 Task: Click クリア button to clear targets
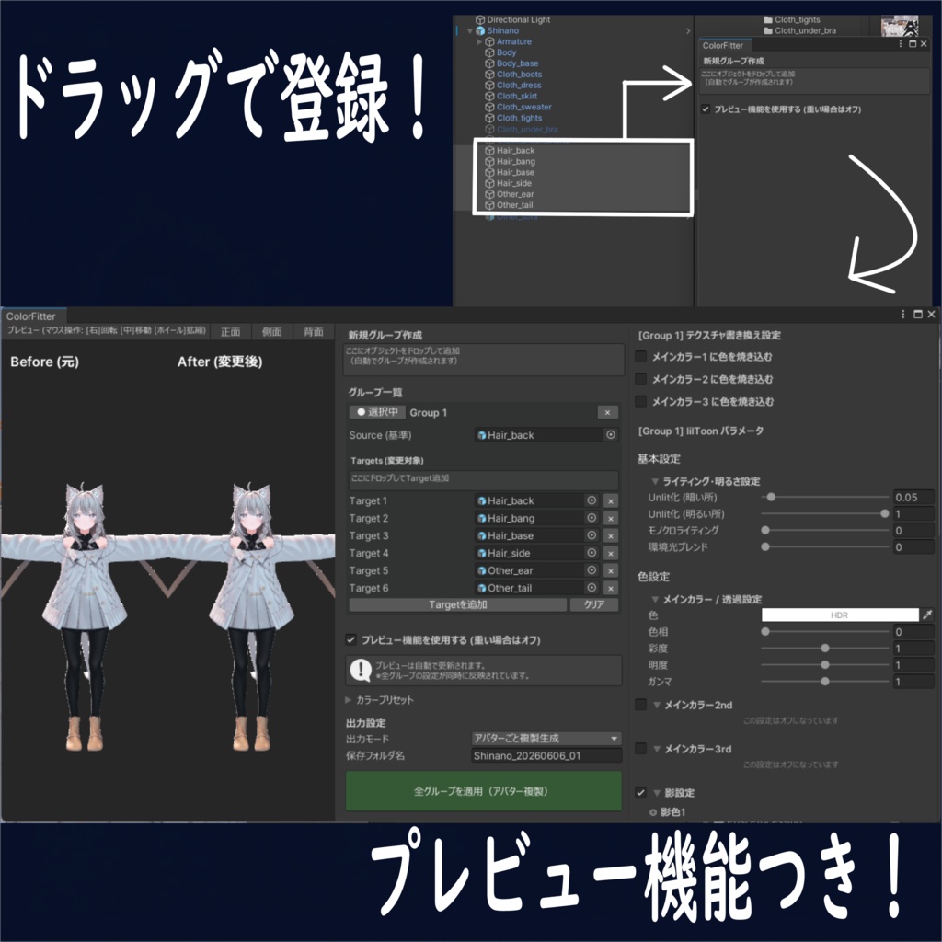click(x=594, y=604)
